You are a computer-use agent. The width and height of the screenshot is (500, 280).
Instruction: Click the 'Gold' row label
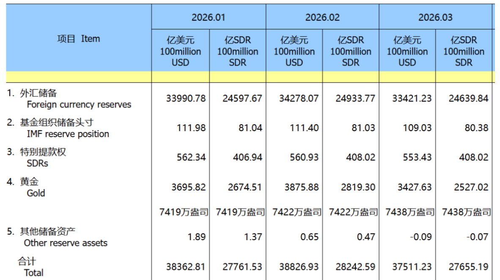[x=36, y=193]
